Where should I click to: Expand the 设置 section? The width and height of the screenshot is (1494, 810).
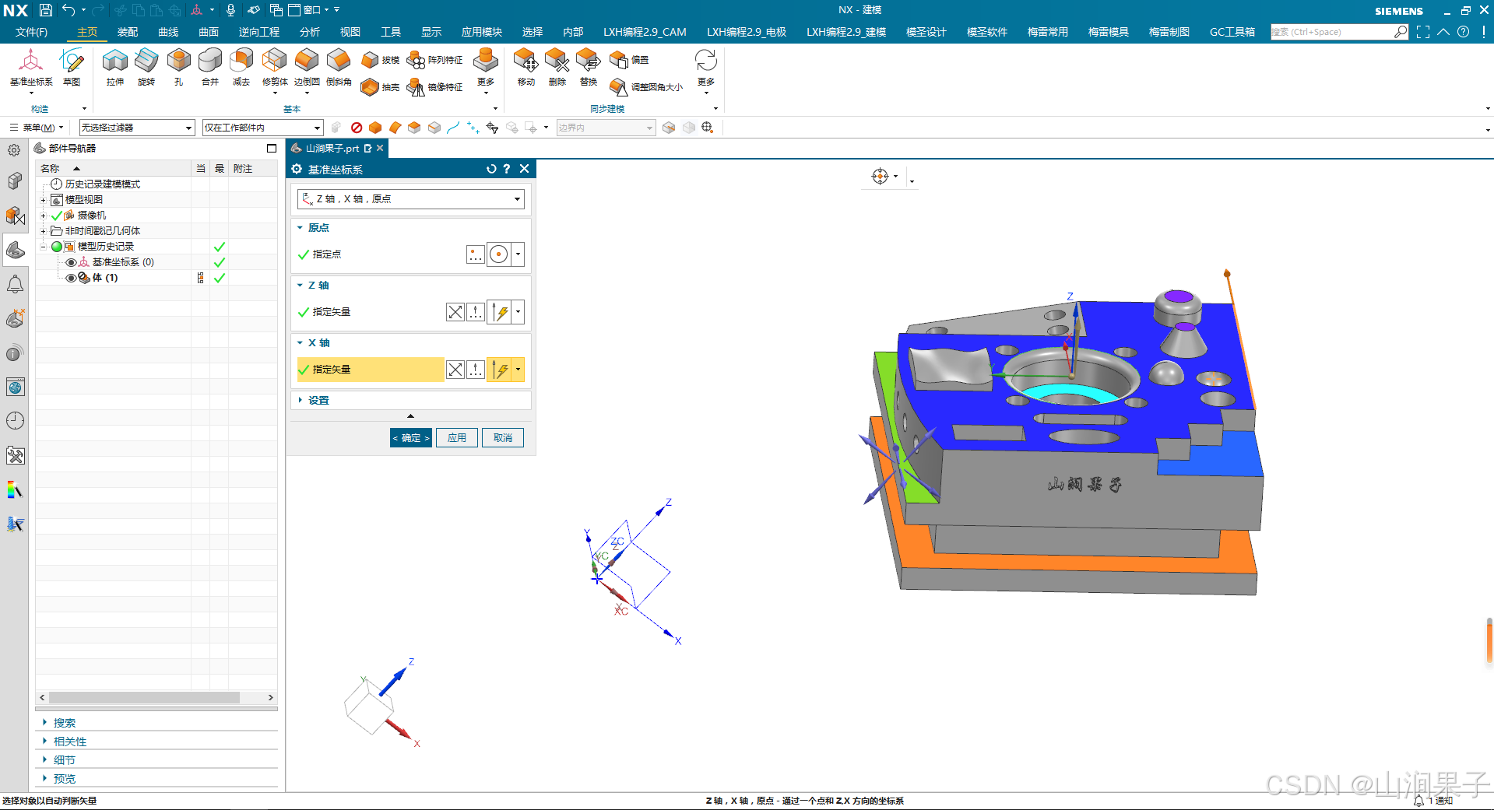(300, 400)
